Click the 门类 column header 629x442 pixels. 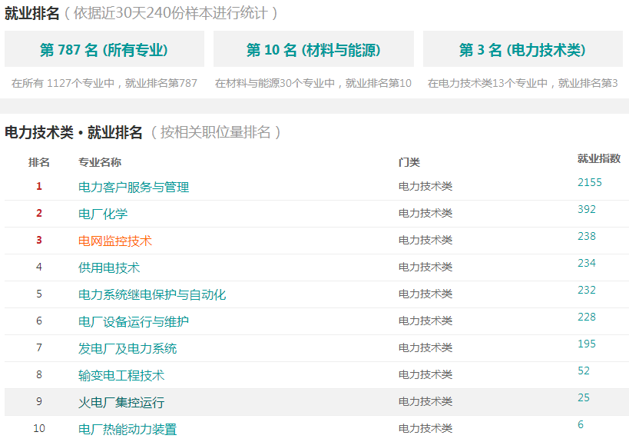click(409, 162)
